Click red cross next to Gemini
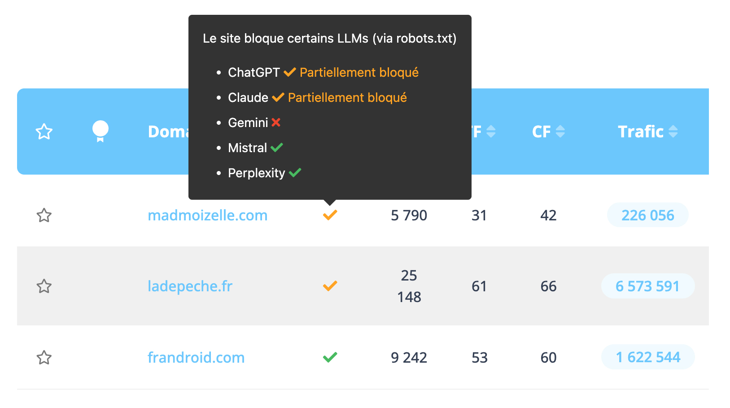The image size is (730, 408). pos(276,123)
